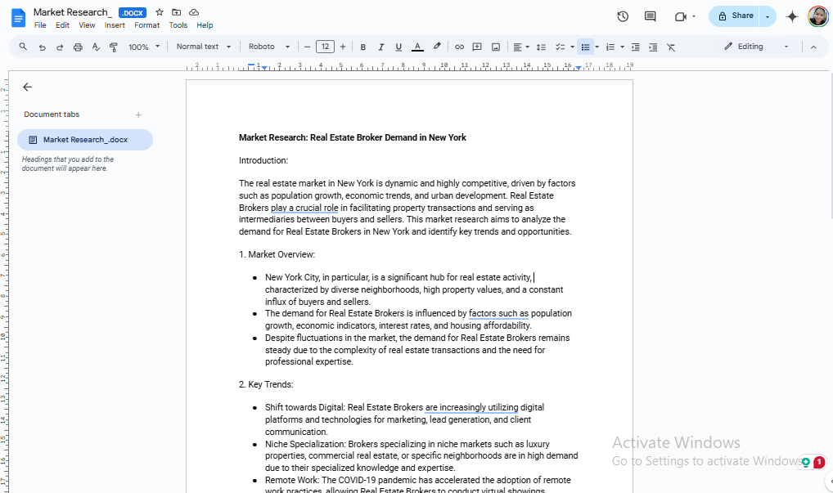Rename the Market Research_ document title
833x493 pixels.
pos(73,12)
